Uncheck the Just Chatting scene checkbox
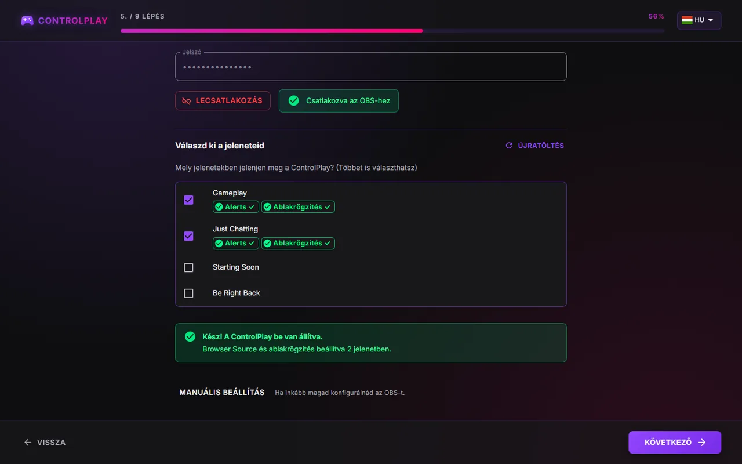 [188, 236]
